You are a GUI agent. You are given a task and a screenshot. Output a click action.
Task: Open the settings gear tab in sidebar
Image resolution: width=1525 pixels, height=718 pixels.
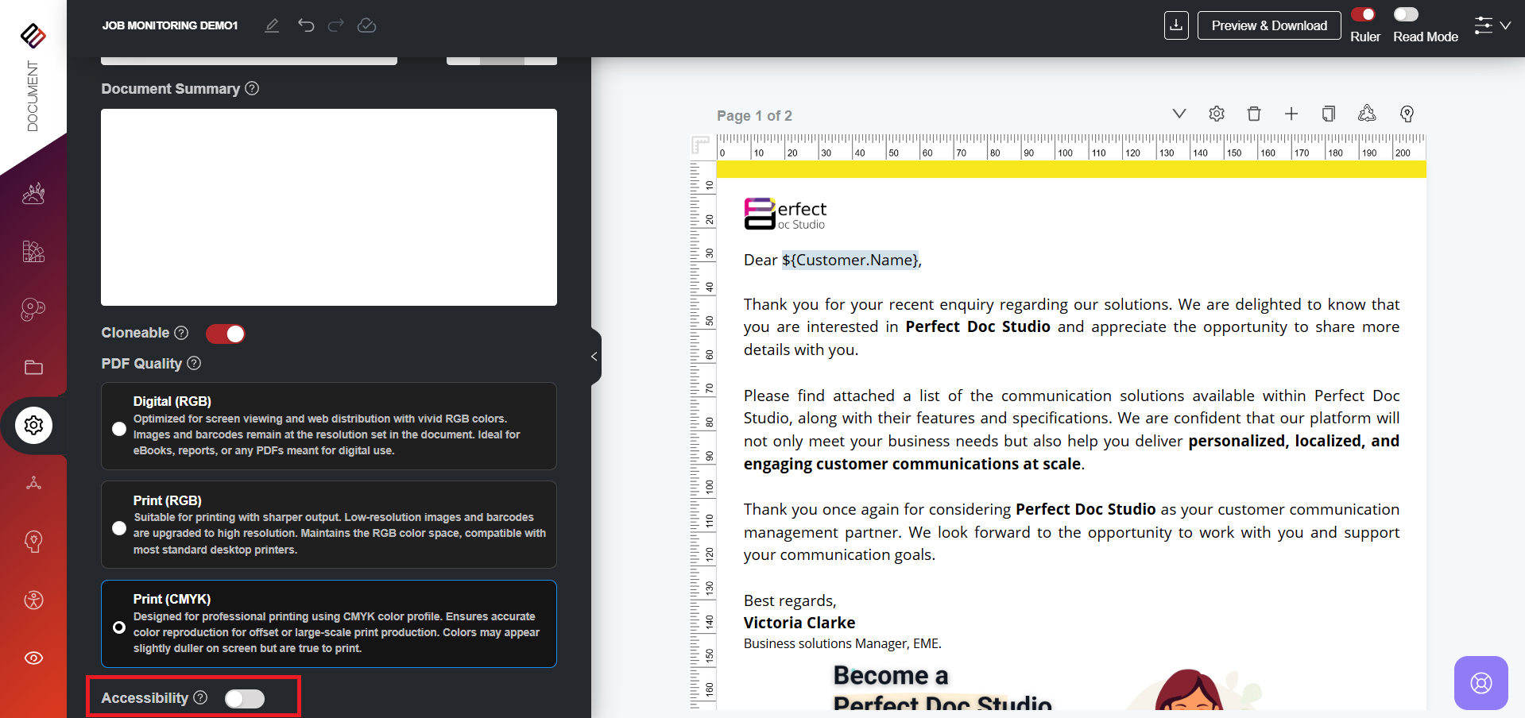click(33, 426)
